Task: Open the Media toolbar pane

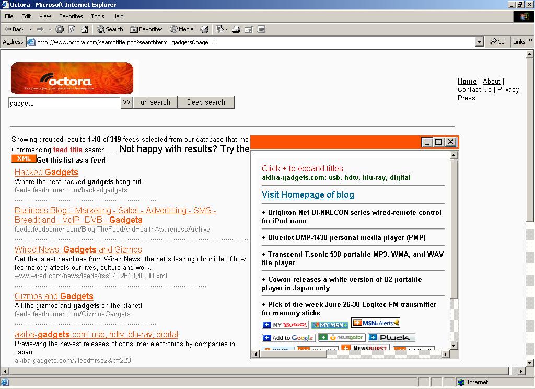Action: tap(182, 29)
